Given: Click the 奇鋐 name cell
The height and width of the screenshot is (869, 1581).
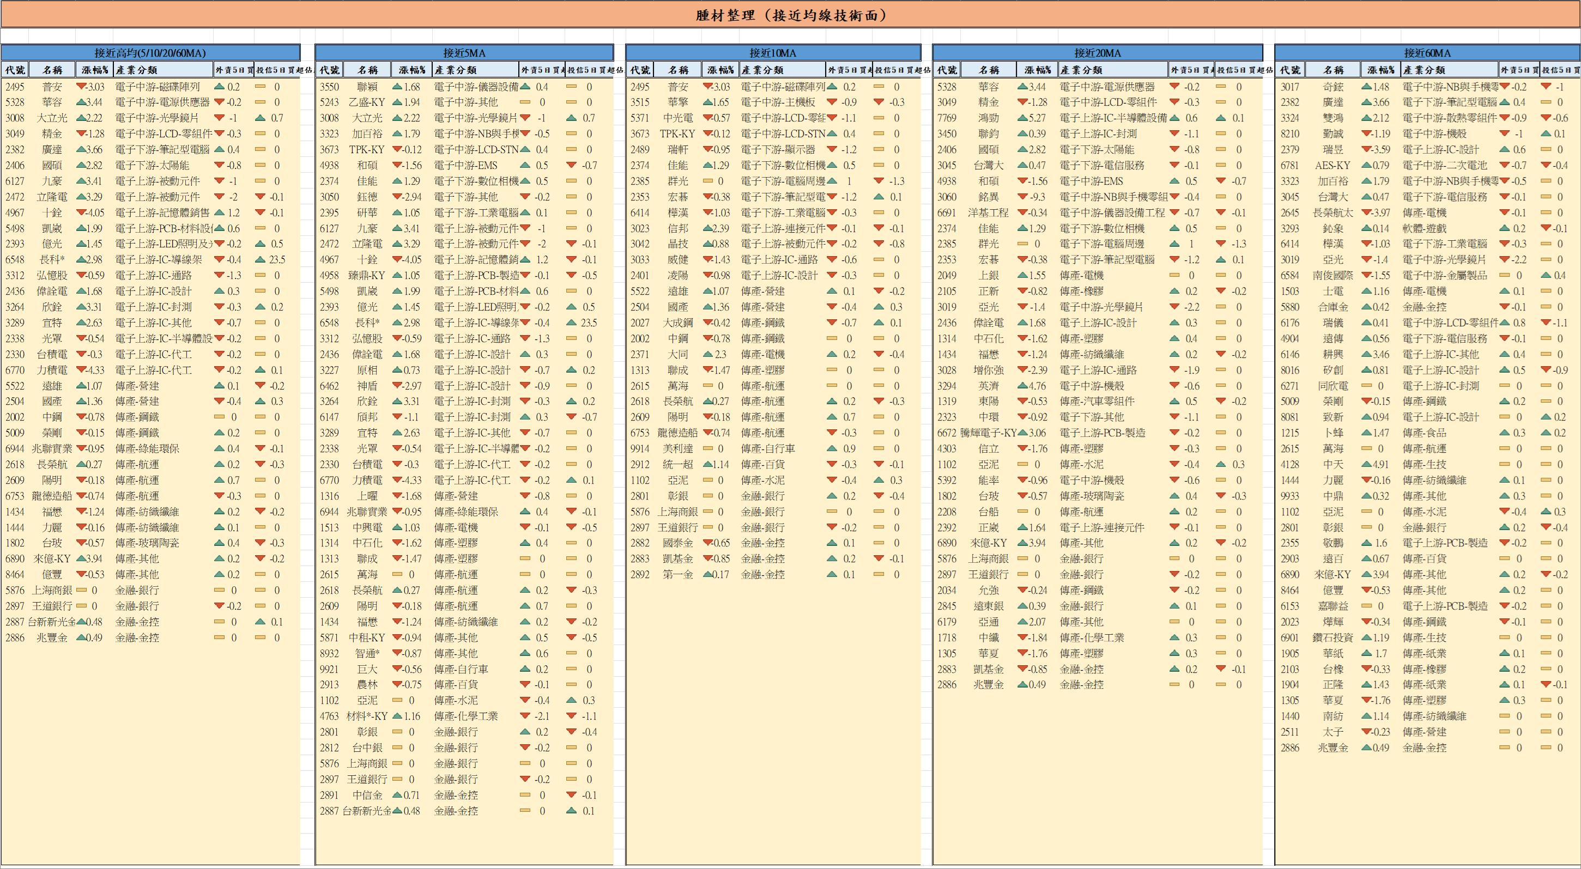Looking at the screenshot, I should coord(1333,87).
